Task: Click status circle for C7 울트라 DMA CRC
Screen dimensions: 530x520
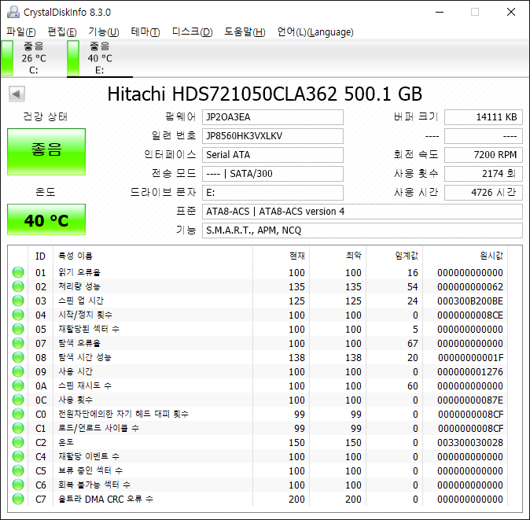Action: pos(18,499)
